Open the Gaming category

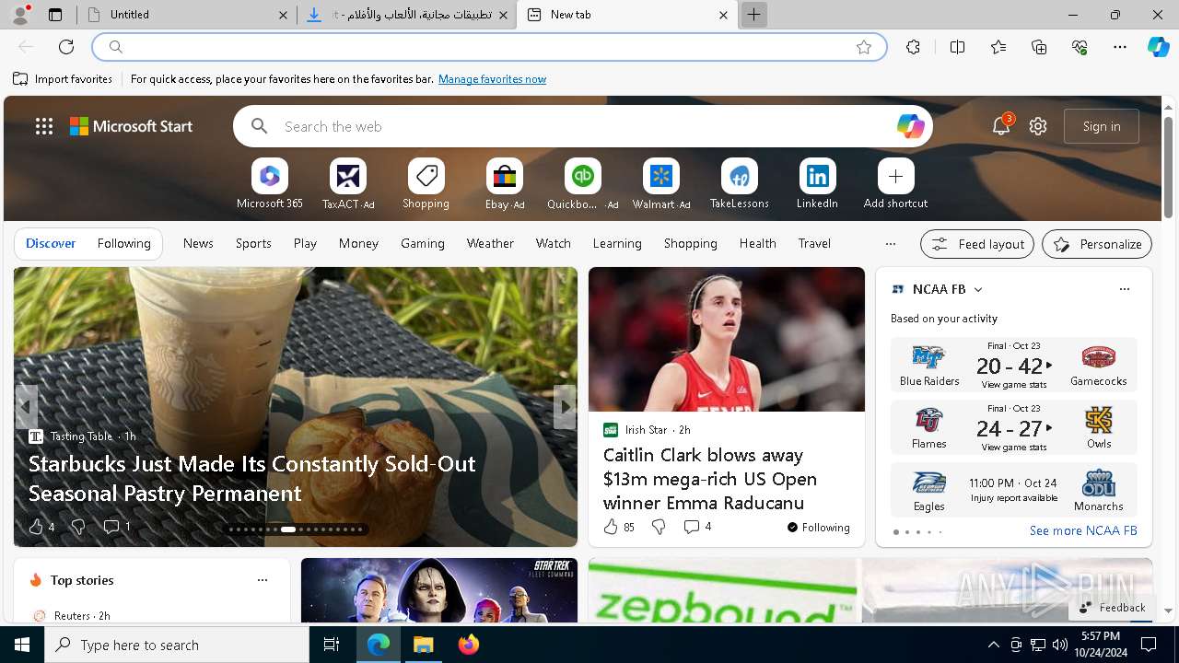coord(423,243)
